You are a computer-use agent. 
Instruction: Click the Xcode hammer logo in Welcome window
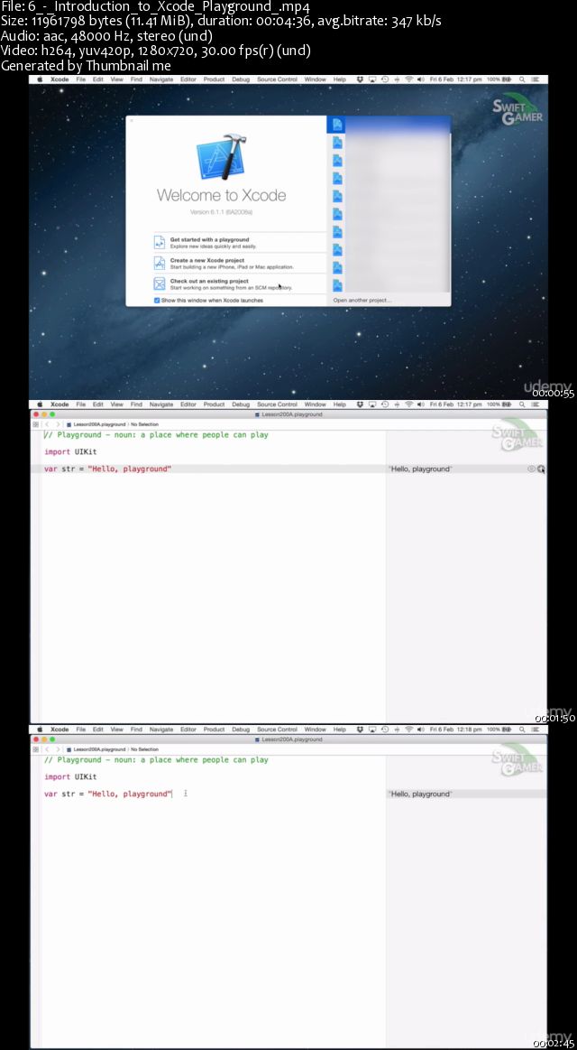(222, 157)
